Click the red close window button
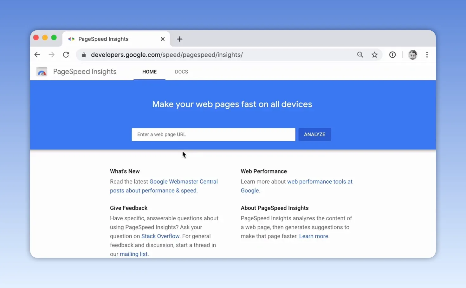Image resolution: width=466 pixels, height=288 pixels. [x=36, y=38]
